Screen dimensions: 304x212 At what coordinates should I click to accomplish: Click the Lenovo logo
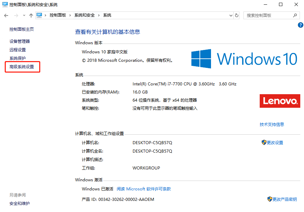pos(280,101)
